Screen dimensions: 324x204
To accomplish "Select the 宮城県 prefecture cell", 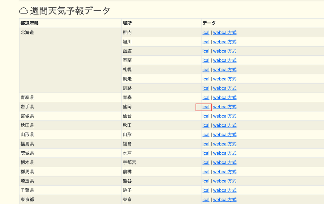I will point(70,116).
